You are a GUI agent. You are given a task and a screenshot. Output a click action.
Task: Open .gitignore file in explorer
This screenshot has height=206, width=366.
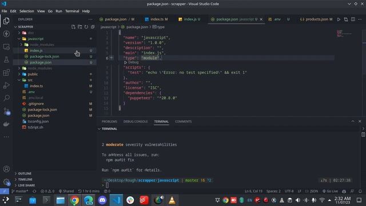35,104
